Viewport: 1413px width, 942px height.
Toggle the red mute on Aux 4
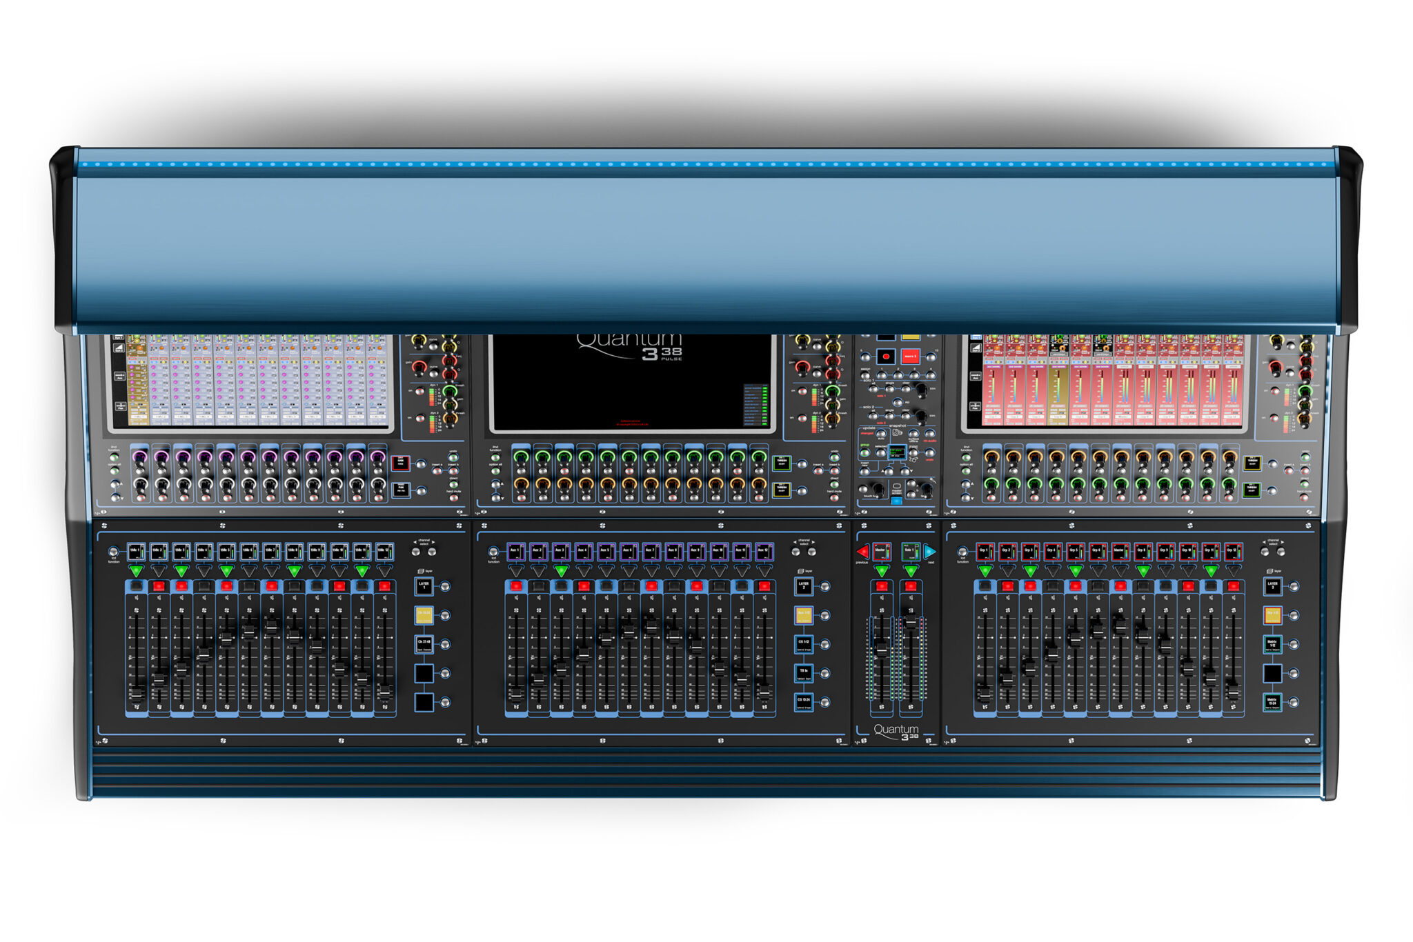[584, 586]
